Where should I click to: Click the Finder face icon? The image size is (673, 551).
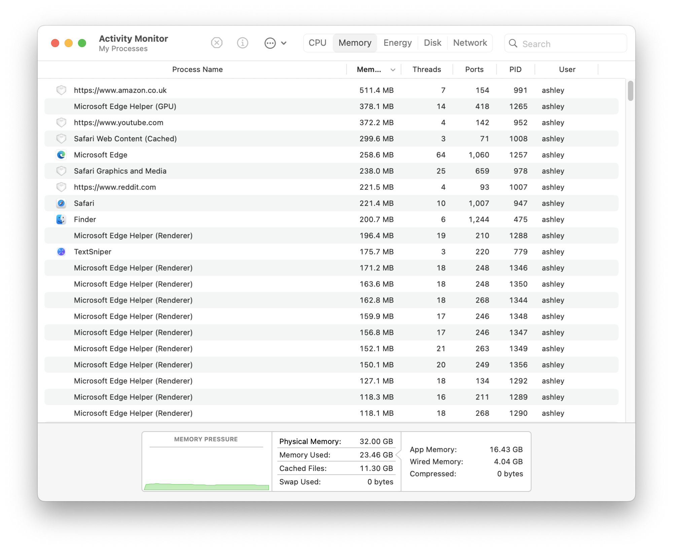(x=61, y=219)
